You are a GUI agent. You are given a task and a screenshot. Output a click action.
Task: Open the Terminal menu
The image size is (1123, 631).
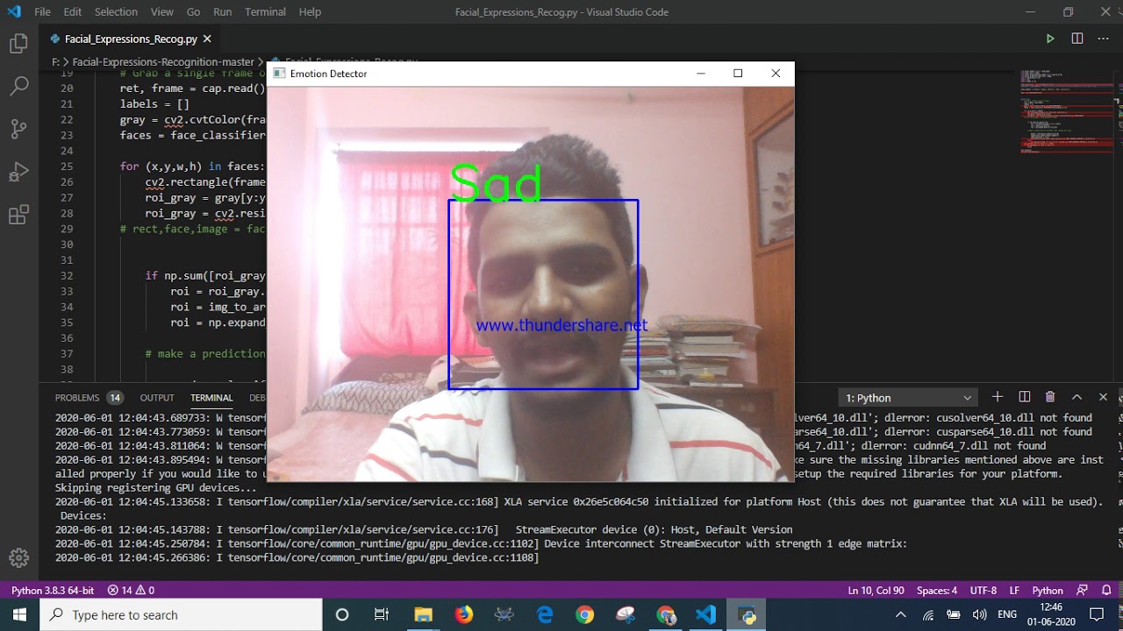(265, 12)
